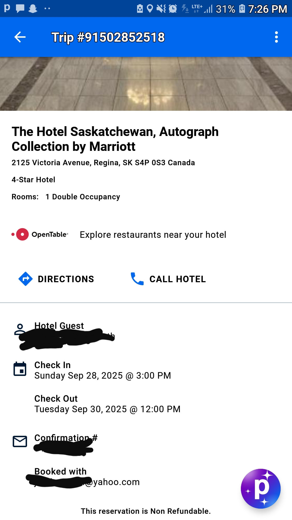Tap the Confirmation envelope icon
This screenshot has height=520, width=292.
[20, 441]
